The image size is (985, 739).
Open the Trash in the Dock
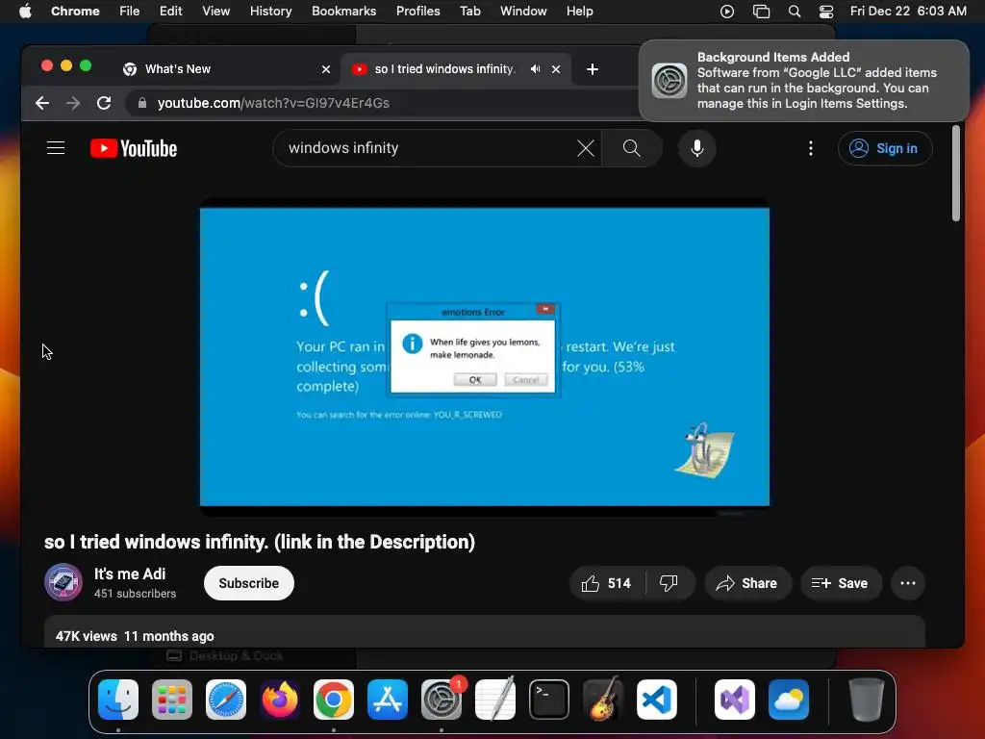pyautogui.click(x=867, y=700)
